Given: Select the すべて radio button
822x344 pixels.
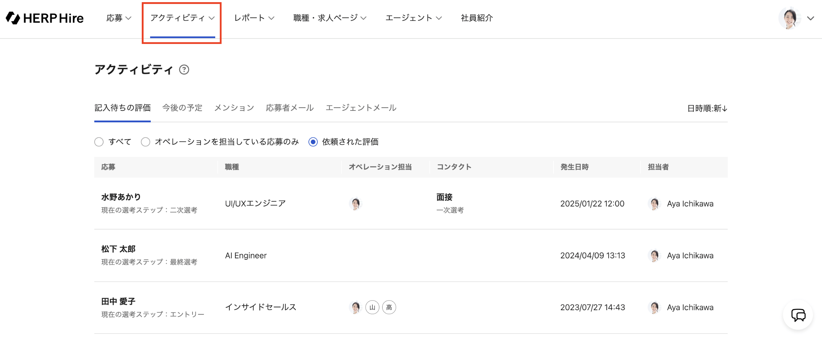Looking at the screenshot, I should coord(99,142).
